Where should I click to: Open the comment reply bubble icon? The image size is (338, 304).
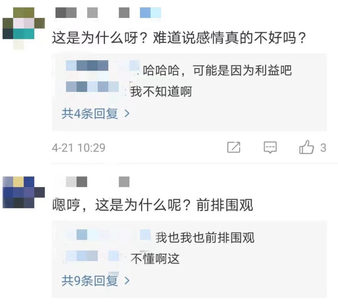coord(270,147)
